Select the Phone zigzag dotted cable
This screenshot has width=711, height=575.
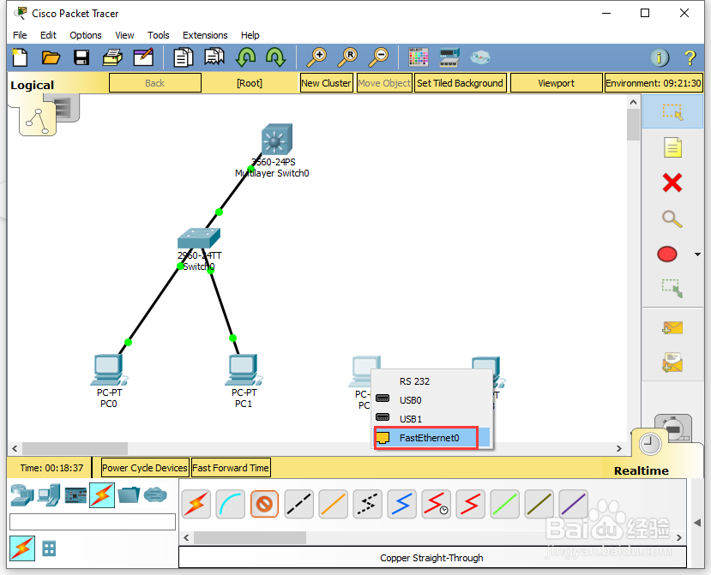click(367, 505)
